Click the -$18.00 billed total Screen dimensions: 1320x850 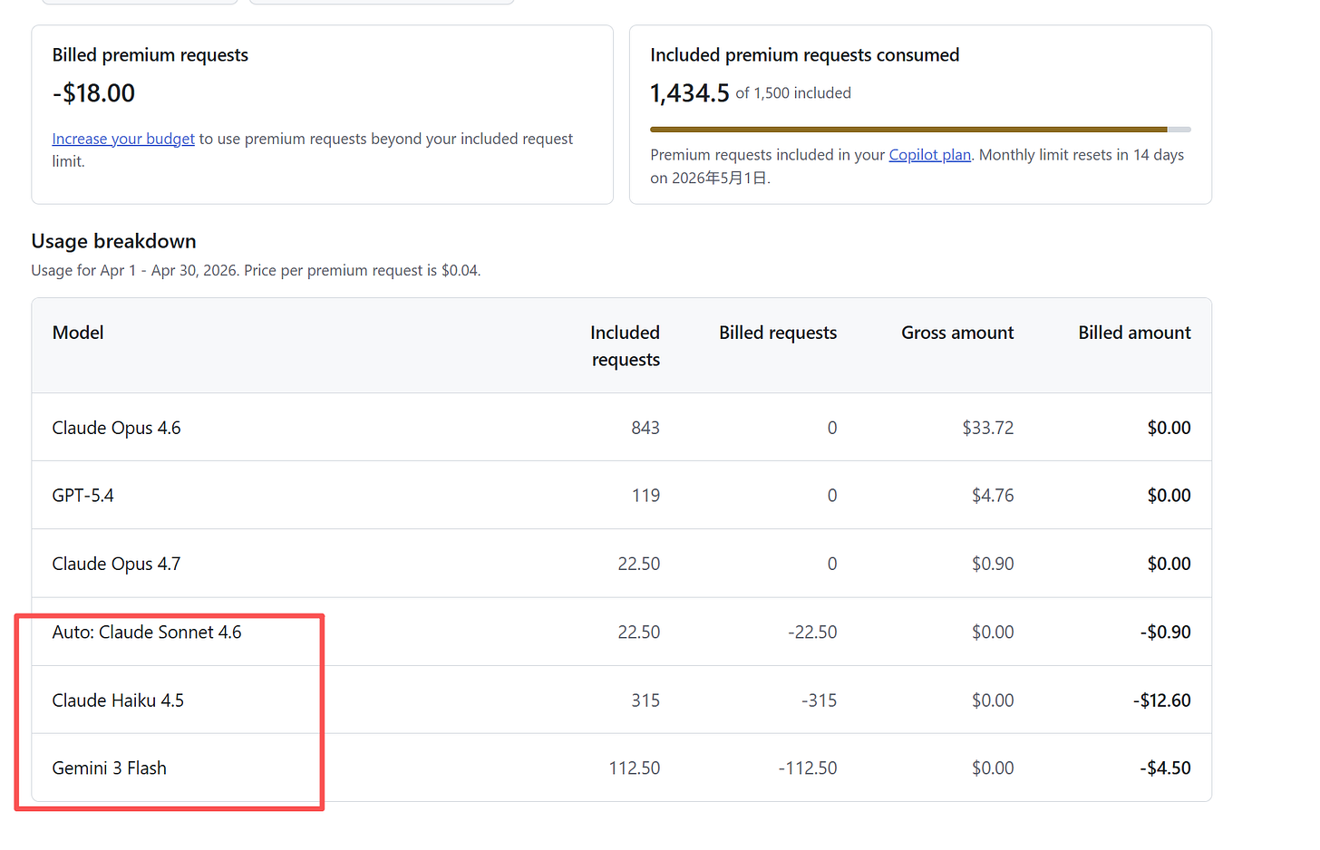[x=93, y=93]
